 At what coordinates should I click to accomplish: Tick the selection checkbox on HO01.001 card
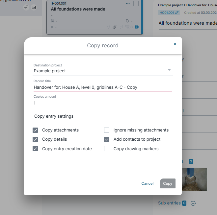(x=136, y=4)
